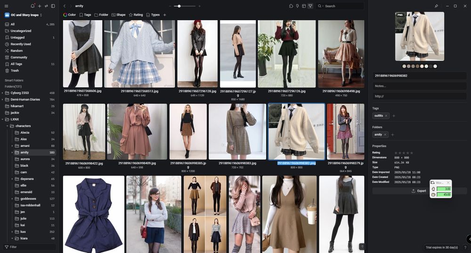
Task: Pin the inspector panel
Action: point(436,6)
